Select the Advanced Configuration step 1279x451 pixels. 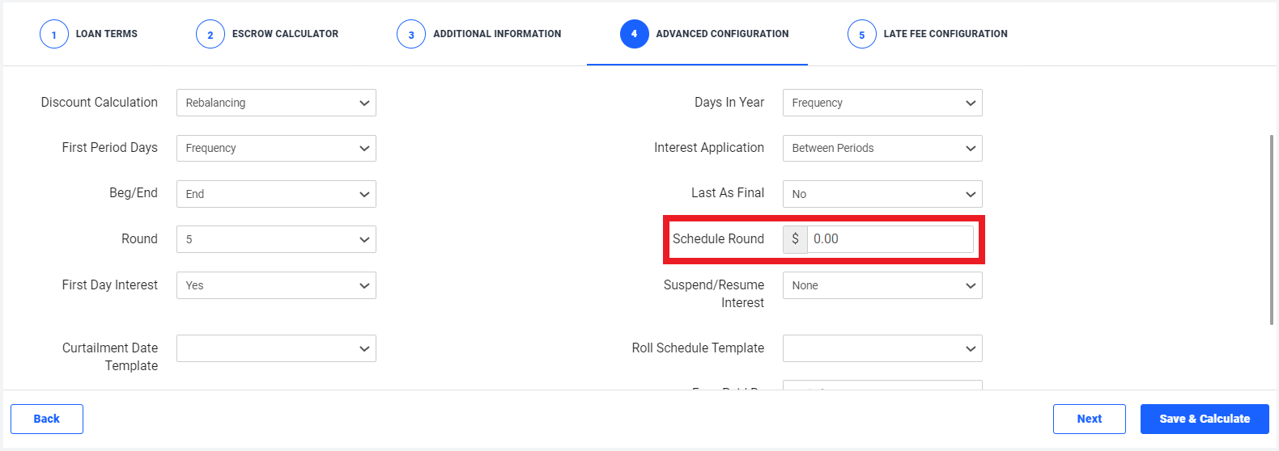point(704,34)
